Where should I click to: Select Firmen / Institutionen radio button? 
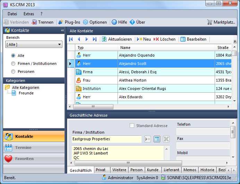point(13,64)
